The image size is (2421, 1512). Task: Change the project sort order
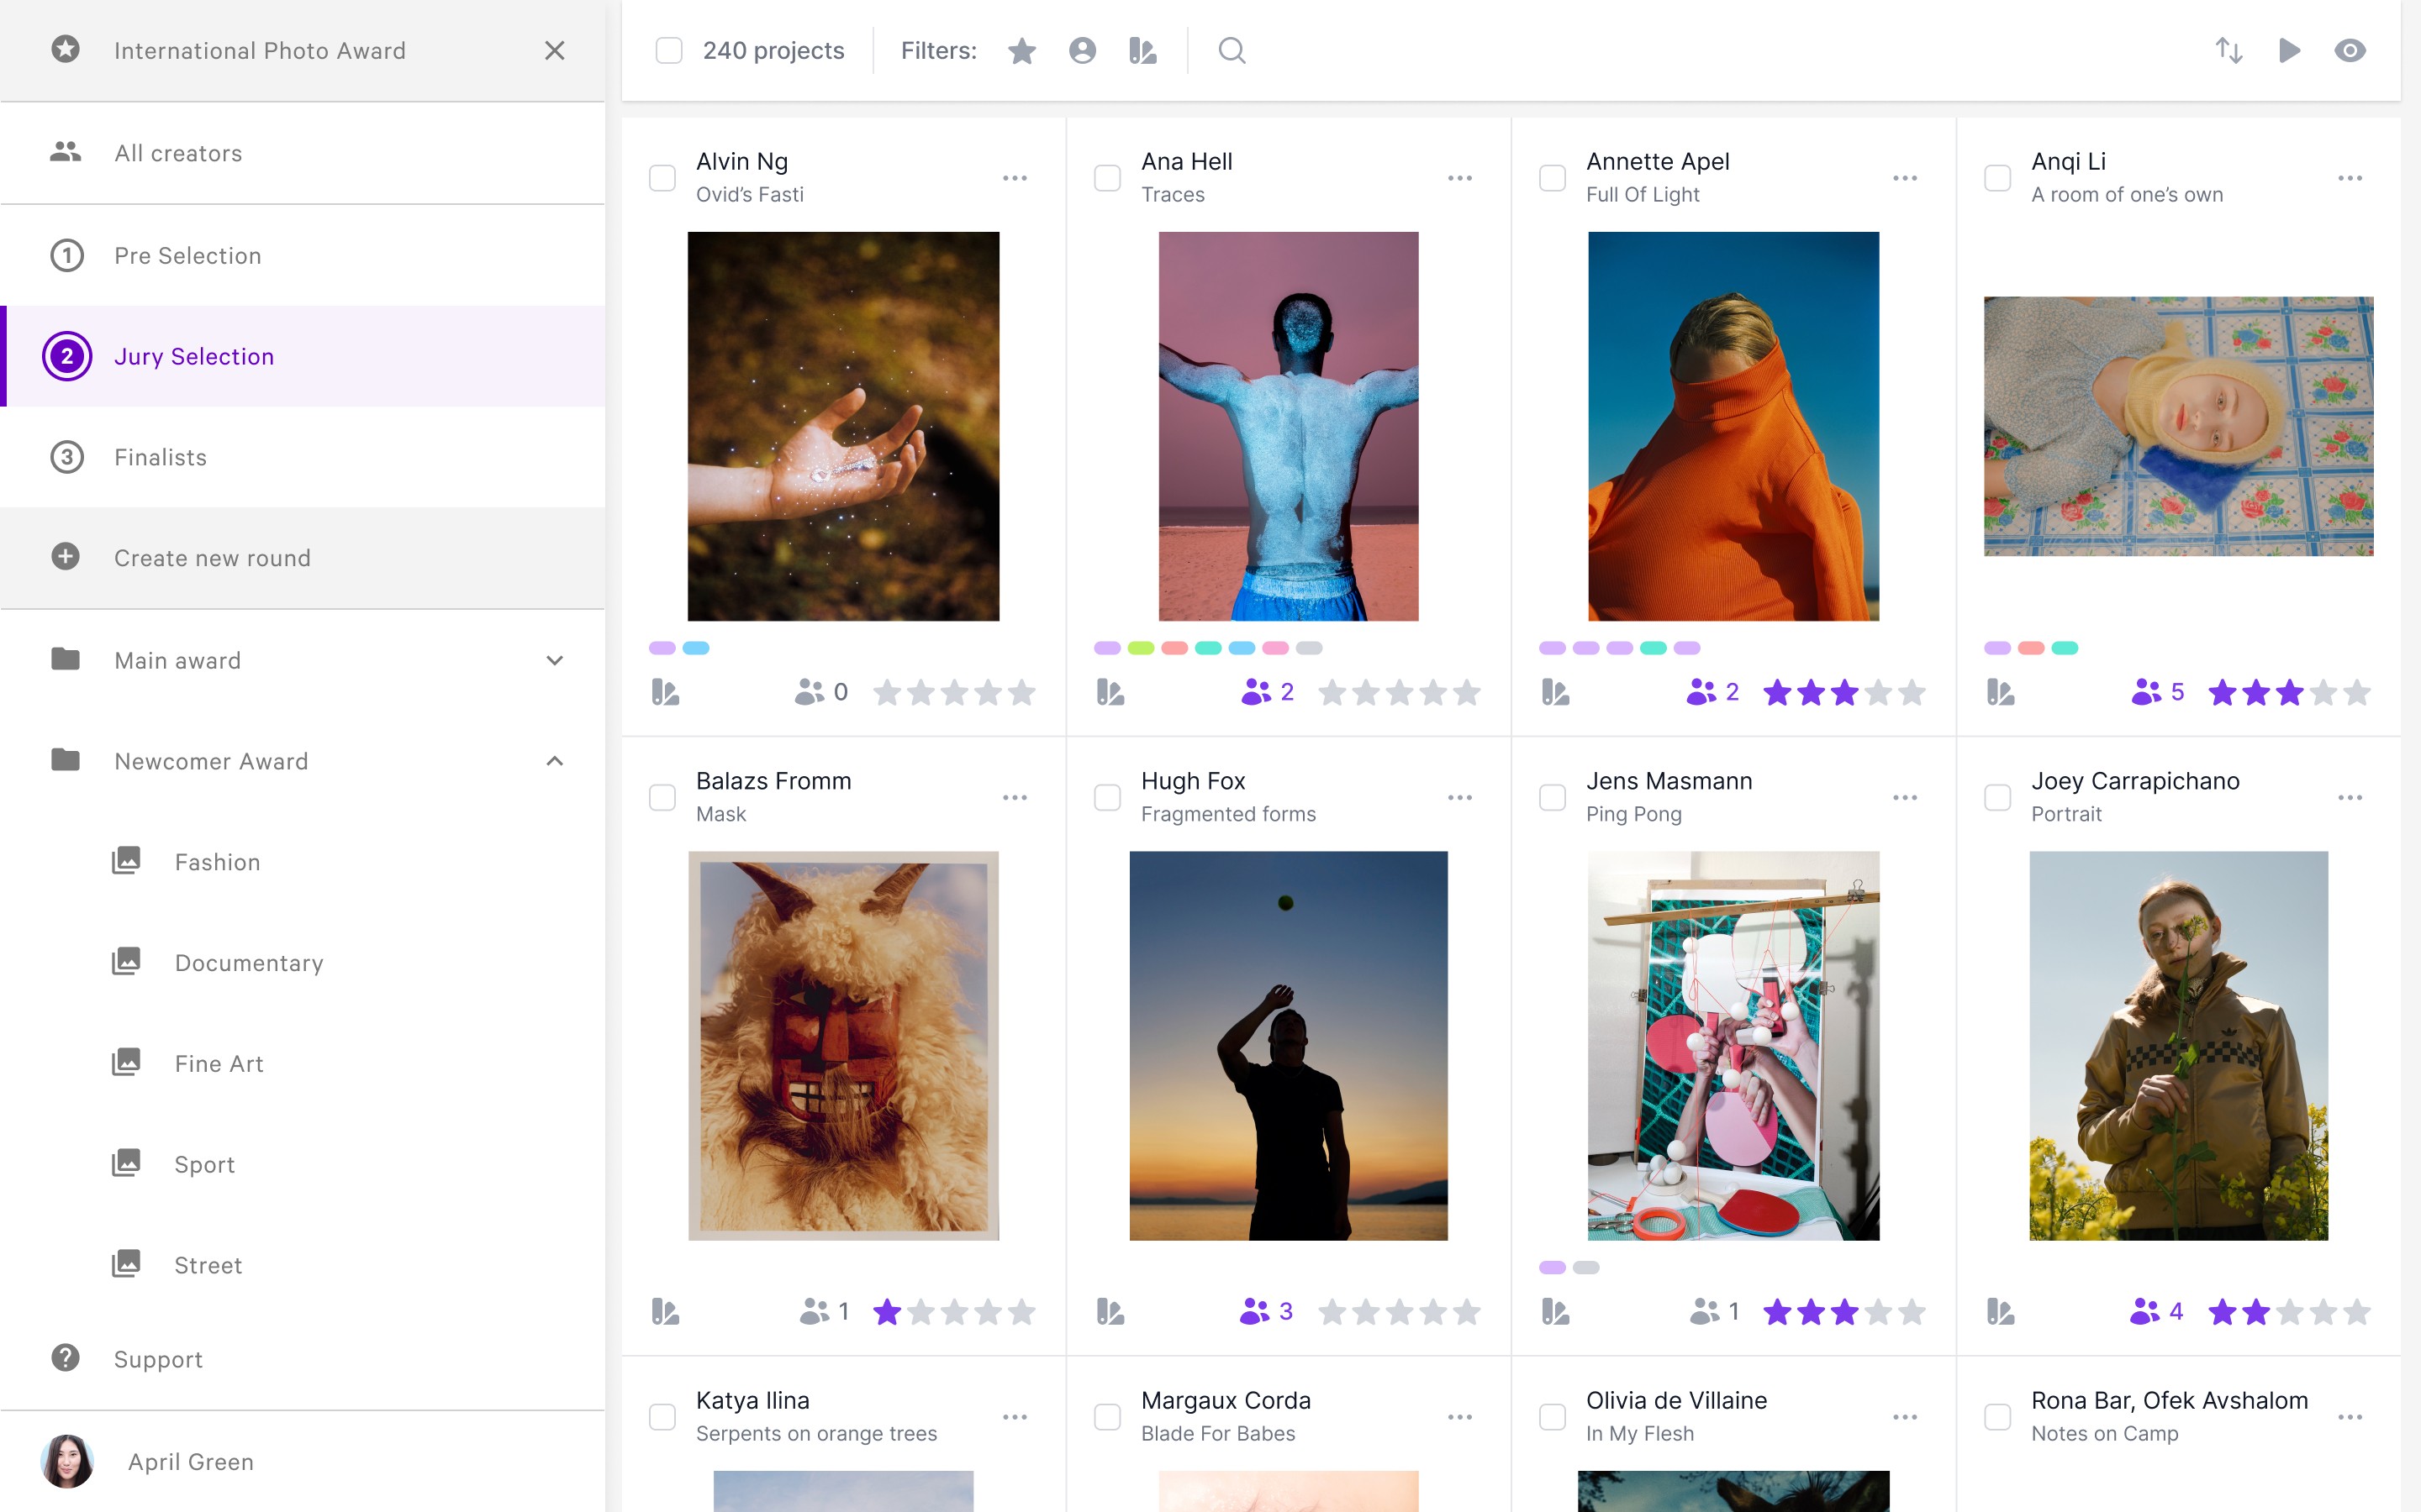click(2229, 50)
